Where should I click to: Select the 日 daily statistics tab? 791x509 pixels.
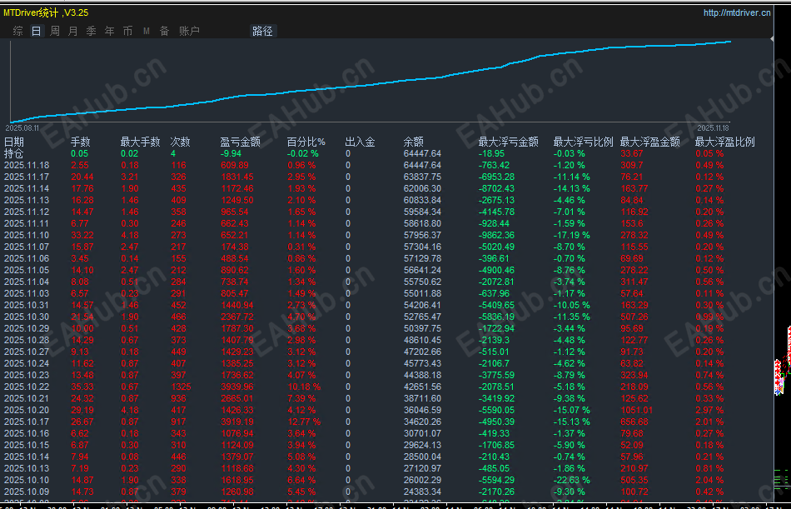(x=37, y=32)
